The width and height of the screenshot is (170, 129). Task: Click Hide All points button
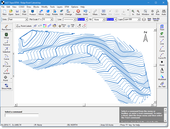click(x=71, y=26)
